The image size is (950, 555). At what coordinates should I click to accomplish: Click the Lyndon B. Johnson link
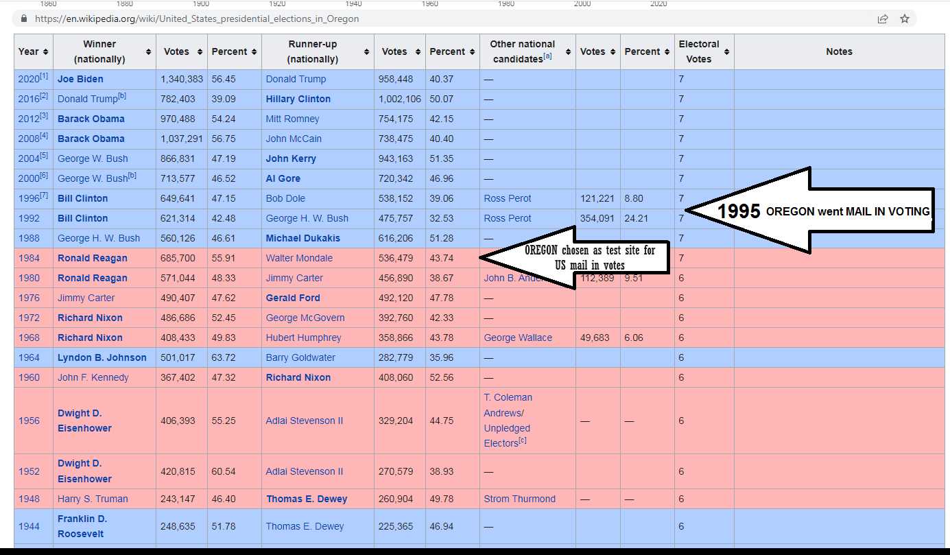102,357
